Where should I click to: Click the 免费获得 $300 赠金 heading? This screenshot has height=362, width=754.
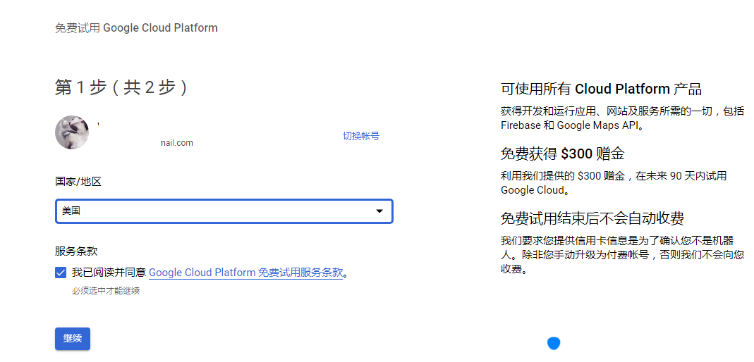563,154
